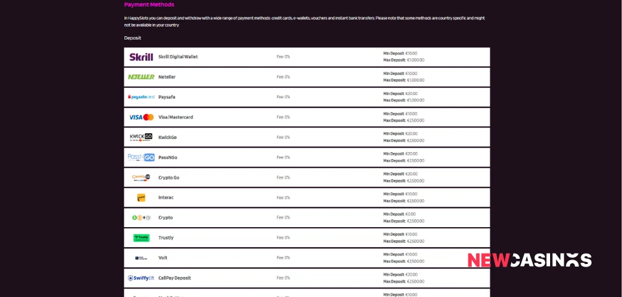
Task: Click the Volt logo
Action: tap(141, 258)
